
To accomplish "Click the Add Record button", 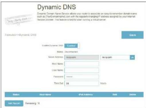I will pos(14,103).
